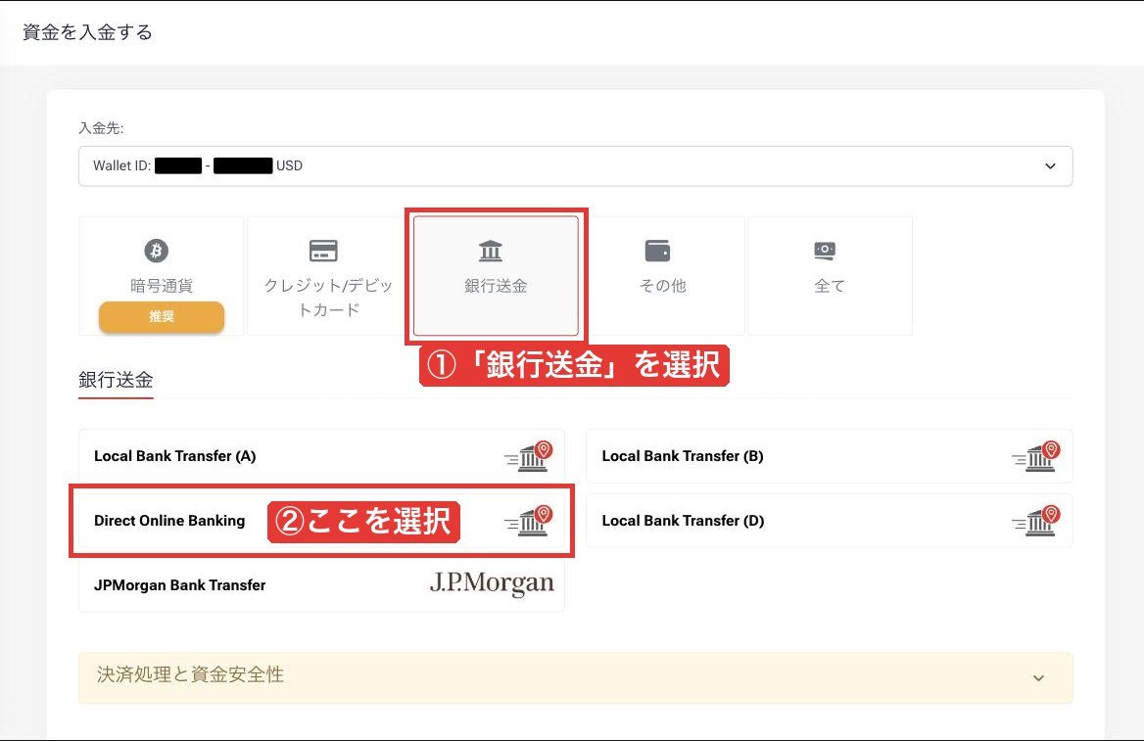Click the chevron on the 決済処理と資金安全性 banner
The height and width of the screenshot is (741, 1144).
[x=1038, y=677]
